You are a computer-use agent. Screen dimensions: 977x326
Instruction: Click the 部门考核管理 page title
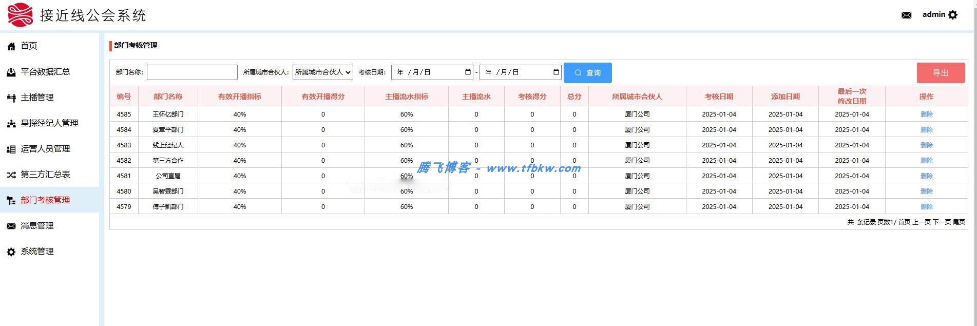(x=136, y=45)
